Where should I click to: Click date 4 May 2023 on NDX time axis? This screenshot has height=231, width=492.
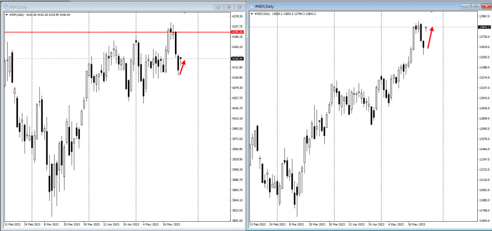(x=395, y=225)
